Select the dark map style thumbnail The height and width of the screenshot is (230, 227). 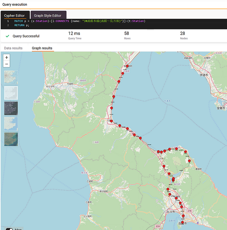(x=11, y=108)
